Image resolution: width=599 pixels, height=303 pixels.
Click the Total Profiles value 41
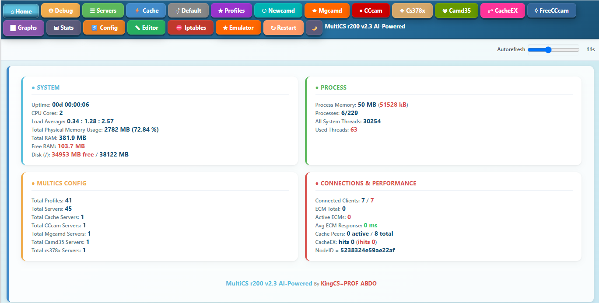[69, 200]
